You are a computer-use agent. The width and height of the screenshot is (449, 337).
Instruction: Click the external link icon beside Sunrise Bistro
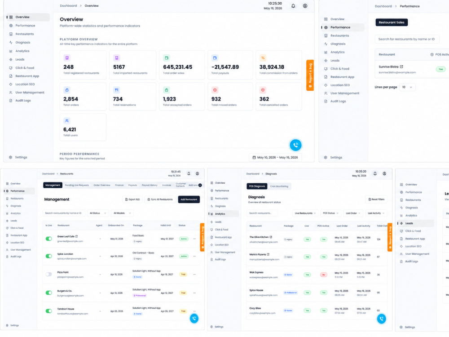point(401,67)
